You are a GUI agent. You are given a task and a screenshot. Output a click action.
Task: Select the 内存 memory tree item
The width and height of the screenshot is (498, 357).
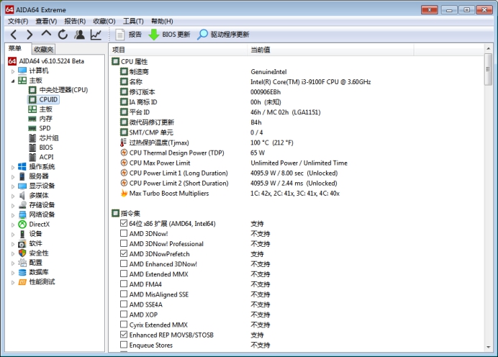[40, 119]
